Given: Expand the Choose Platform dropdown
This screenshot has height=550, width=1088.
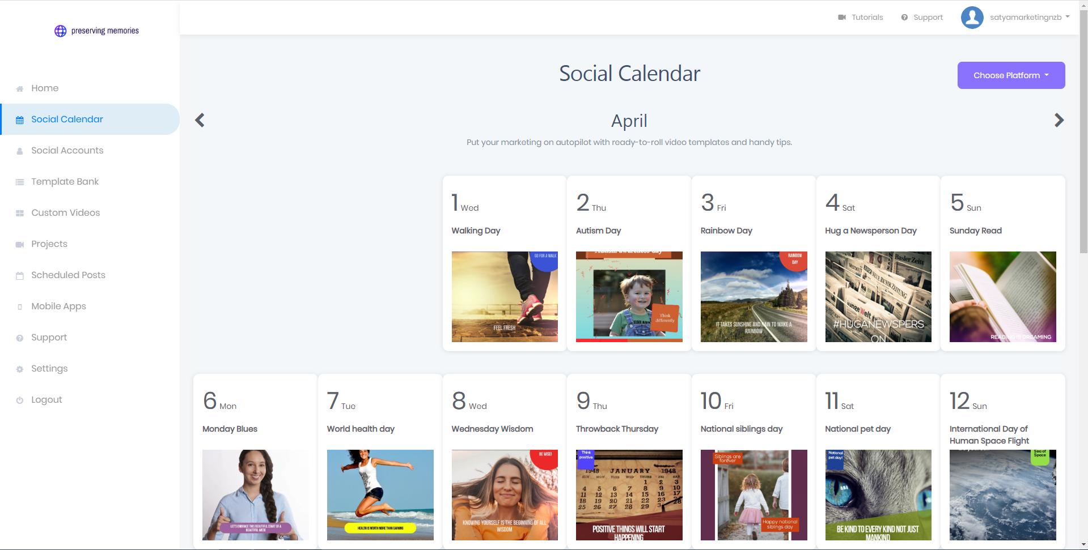Looking at the screenshot, I should 1011,75.
